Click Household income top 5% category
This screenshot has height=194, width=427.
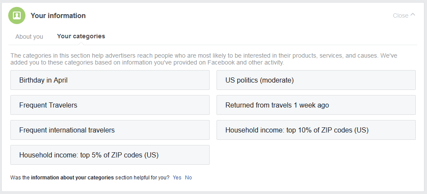point(110,155)
